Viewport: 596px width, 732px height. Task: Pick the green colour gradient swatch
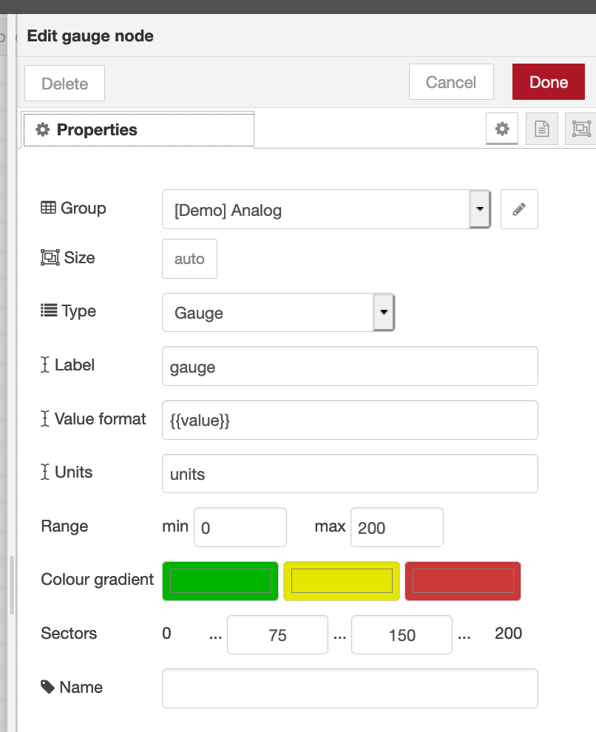[220, 581]
